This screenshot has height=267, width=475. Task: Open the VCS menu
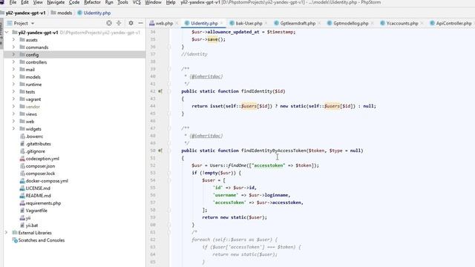pyautogui.click(x=137, y=2)
